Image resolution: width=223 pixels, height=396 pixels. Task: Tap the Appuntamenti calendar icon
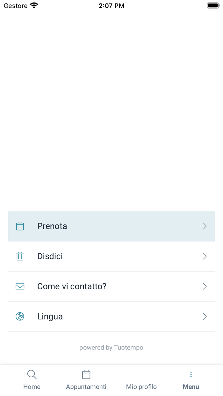click(86, 375)
